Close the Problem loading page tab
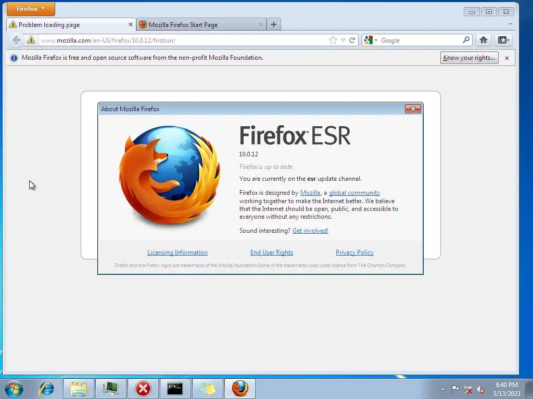 (130, 24)
